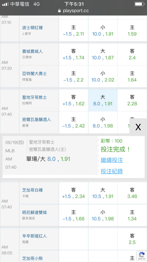Choose 客 2.5 for 辛辛那堤紅人
Image resolution: width=147 pixels, height=262 pixels.
pyautogui.click(x=132, y=239)
